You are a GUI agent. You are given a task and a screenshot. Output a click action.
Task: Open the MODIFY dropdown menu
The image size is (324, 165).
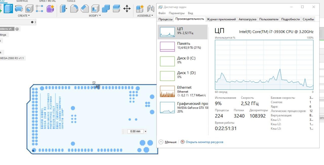[95, 16]
